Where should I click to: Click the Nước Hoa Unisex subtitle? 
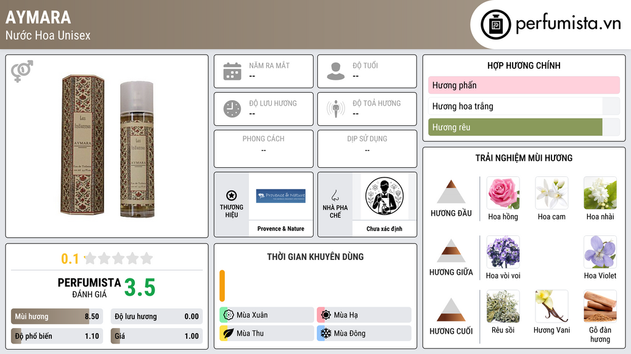[48, 35]
